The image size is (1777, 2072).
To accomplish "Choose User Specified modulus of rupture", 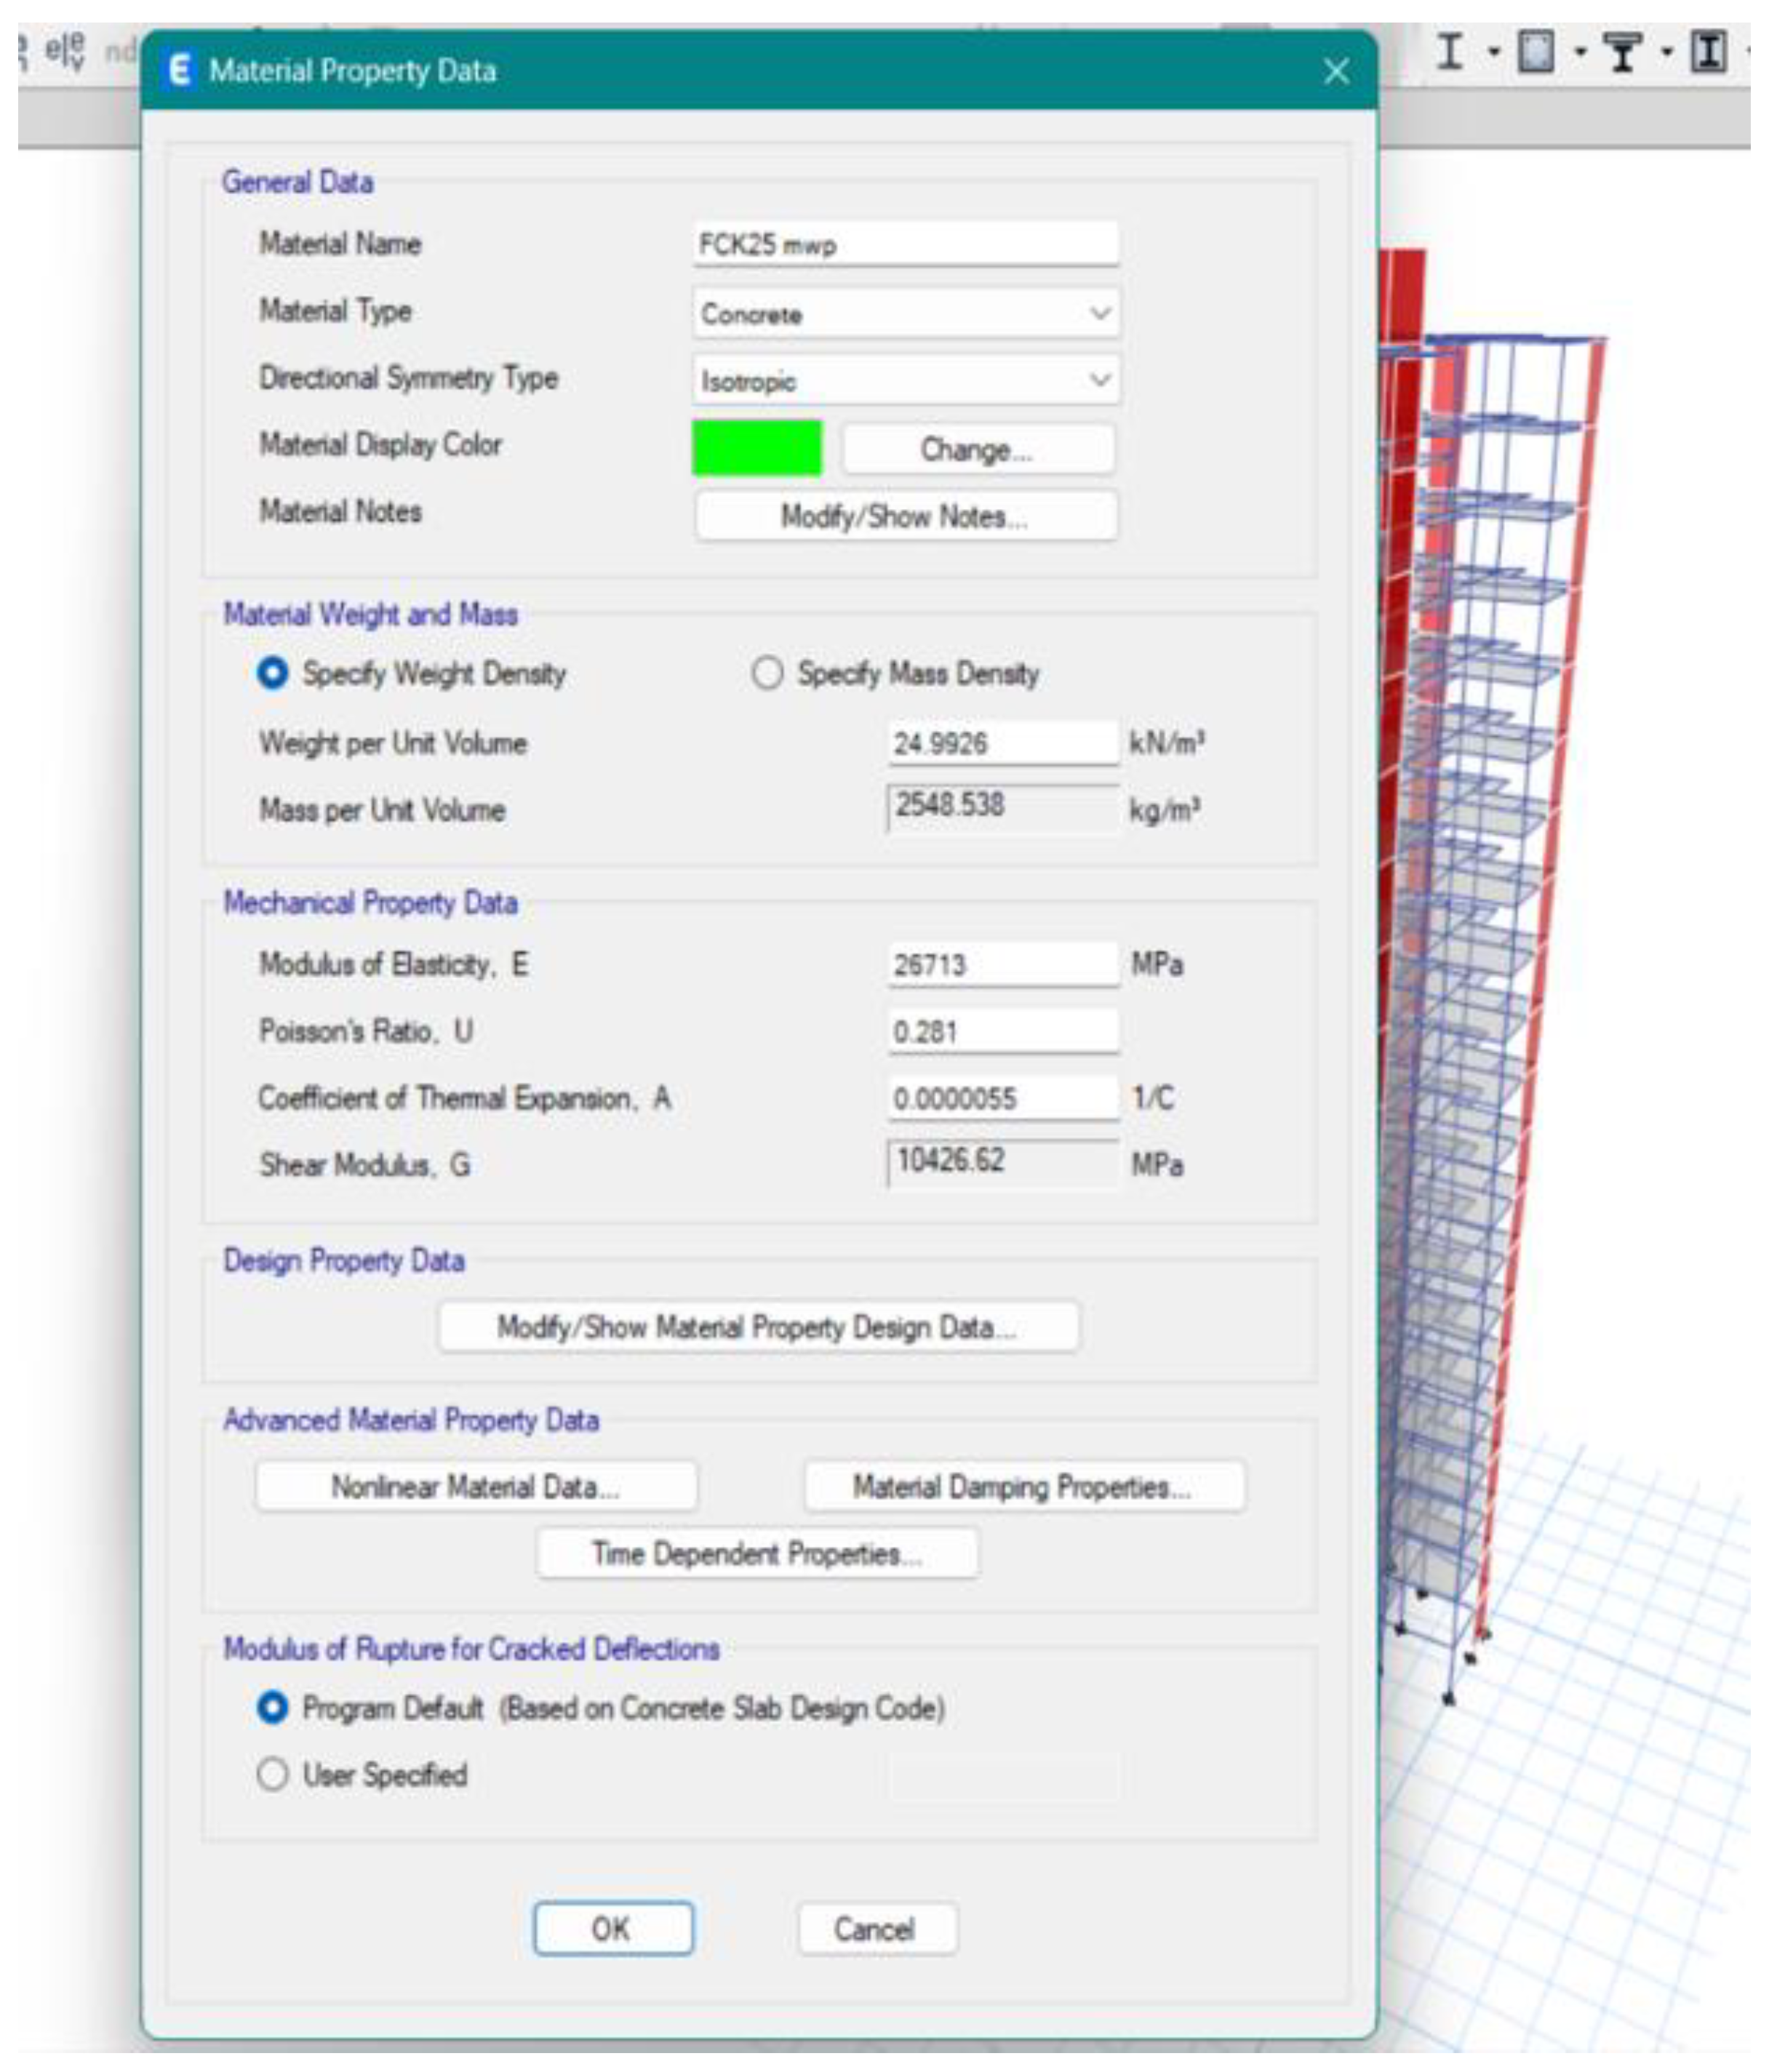I will [x=272, y=1775].
